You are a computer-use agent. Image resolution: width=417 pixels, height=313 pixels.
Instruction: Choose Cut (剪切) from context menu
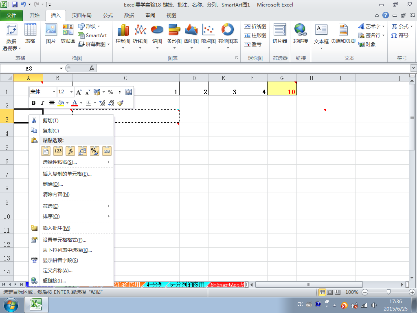pyautogui.click(x=71, y=121)
